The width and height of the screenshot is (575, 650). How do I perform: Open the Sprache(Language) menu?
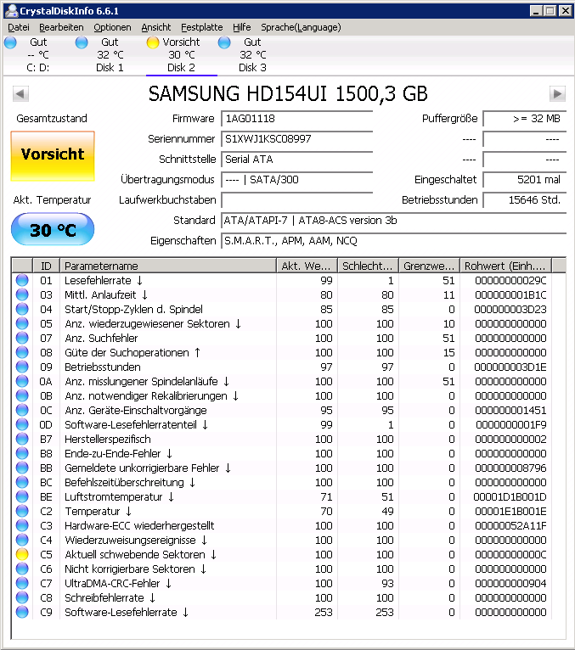click(301, 27)
